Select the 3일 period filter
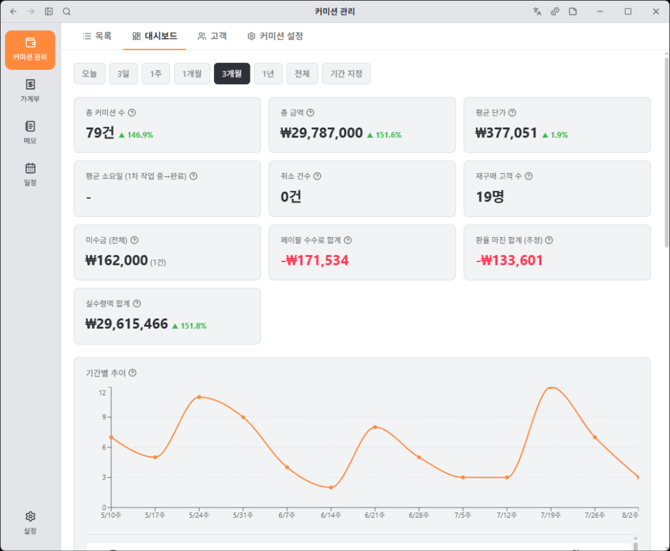The image size is (670, 551). pyautogui.click(x=124, y=74)
